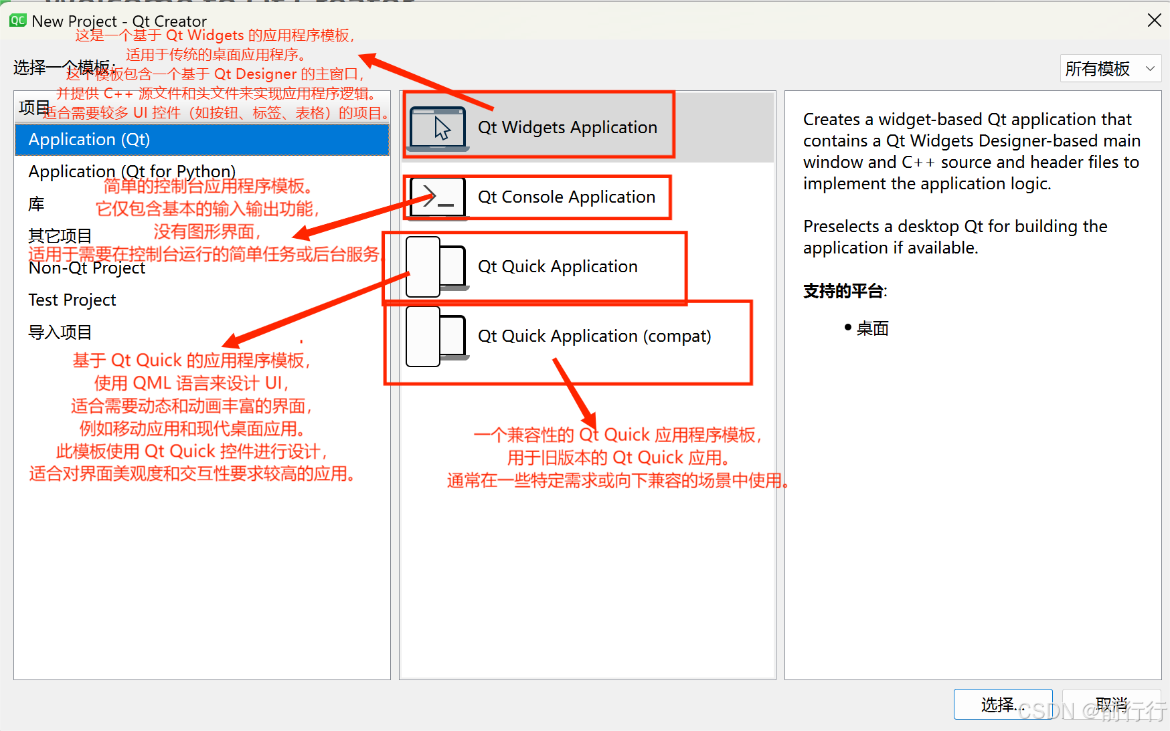Click the 支持的平台 heading text
Screen dimensions: 1170x731
pos(845,291)
